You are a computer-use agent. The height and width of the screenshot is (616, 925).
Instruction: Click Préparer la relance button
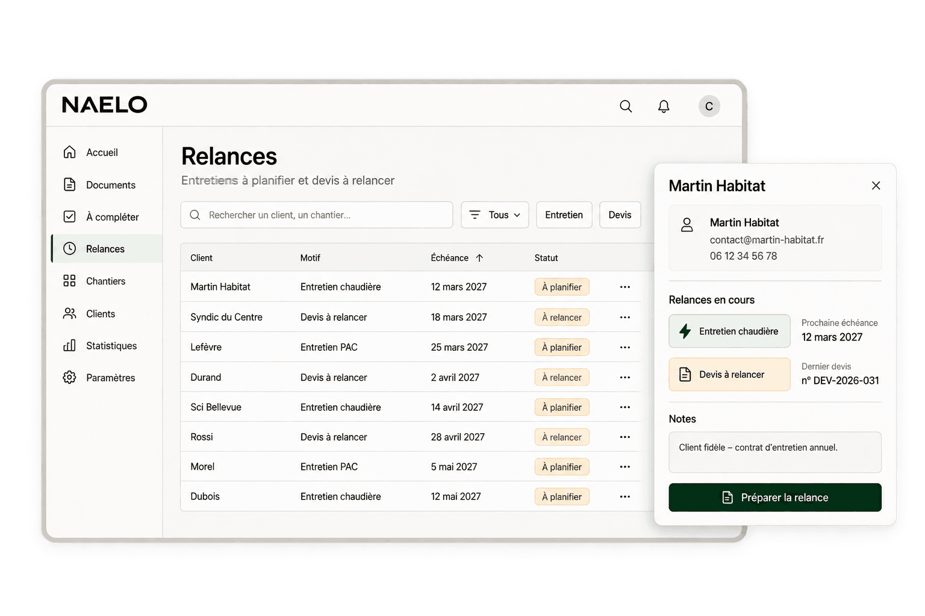775,497
